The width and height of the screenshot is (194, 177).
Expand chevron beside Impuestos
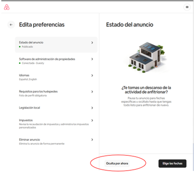[x=92, y=120]
